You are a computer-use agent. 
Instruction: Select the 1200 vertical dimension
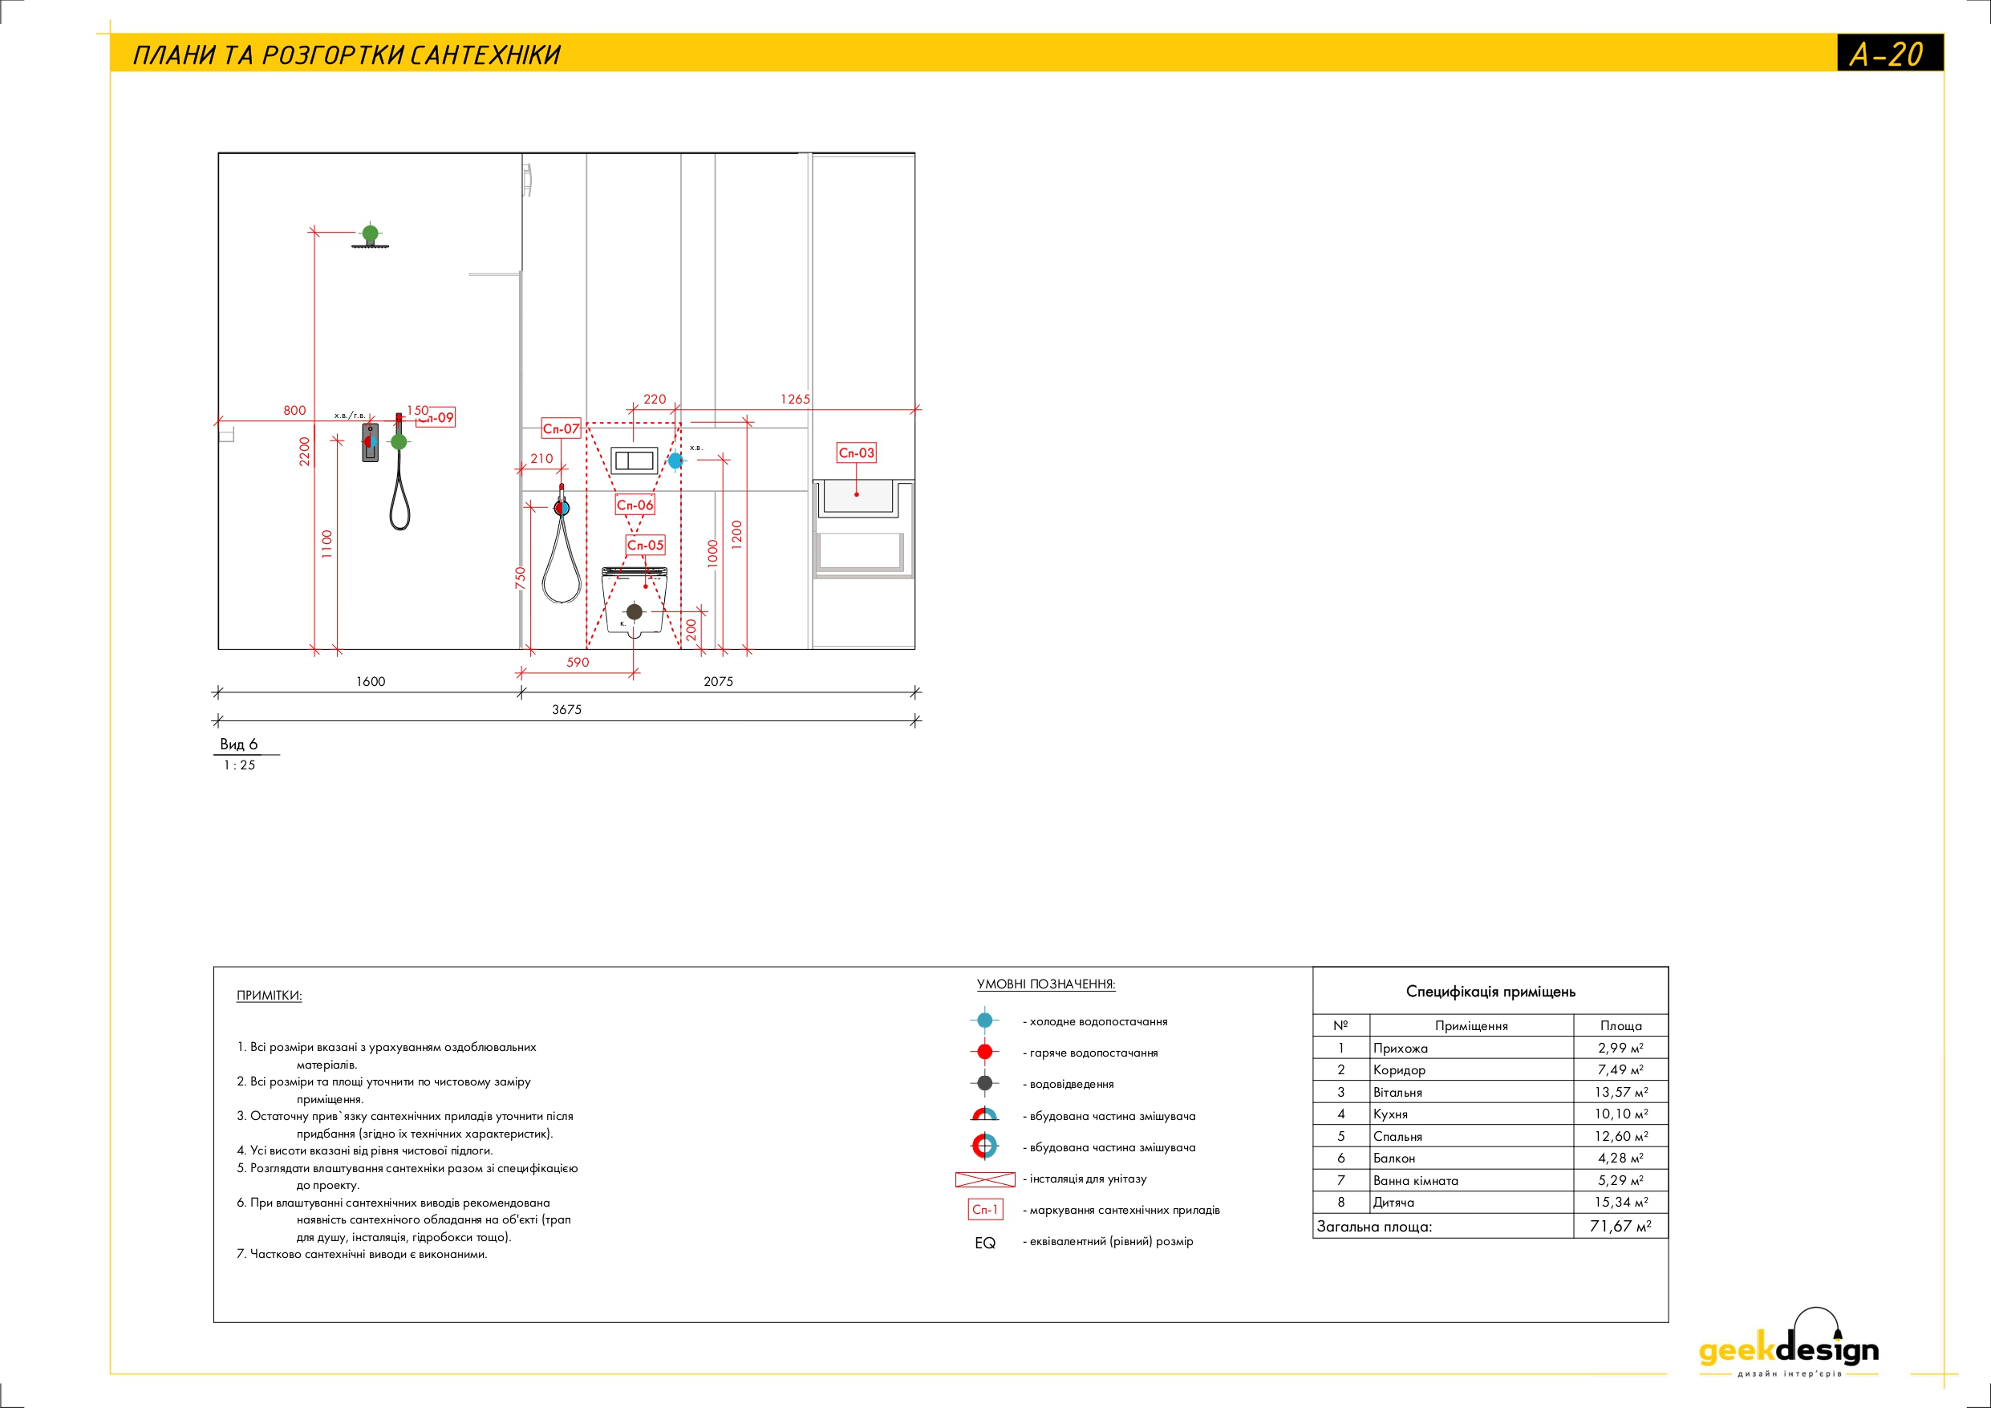737,534
